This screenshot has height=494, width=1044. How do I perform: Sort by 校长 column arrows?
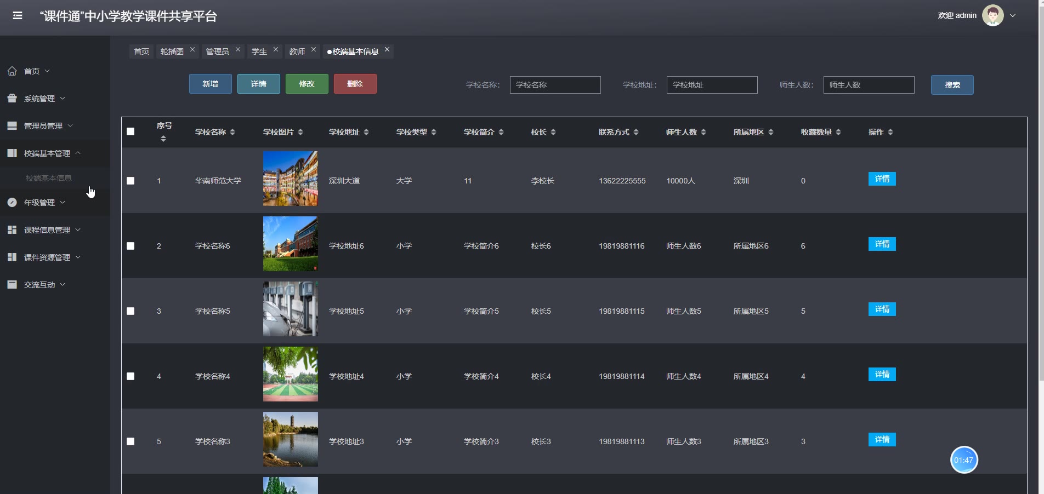tap(553, 132)
